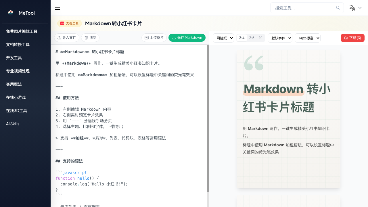Click the 保存 Markdown button
368x207 pixels.
click(x=187, y=38)
